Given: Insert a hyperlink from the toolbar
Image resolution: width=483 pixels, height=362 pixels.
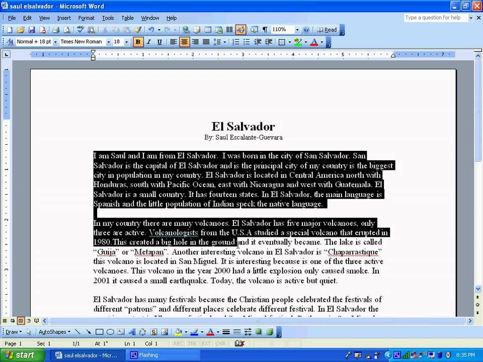Looking at the screenshot, I should tap(186, 30).
